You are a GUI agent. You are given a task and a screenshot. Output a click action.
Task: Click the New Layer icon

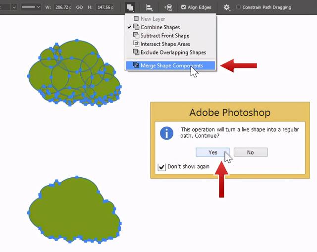coord(136,19)
